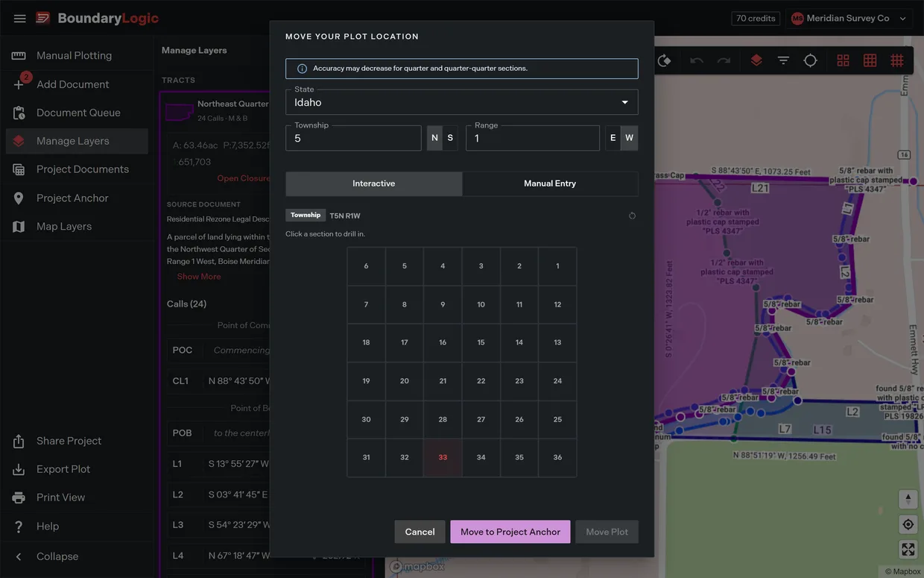Screen dimensions: 924x578
Task: Click Open Closure link
Action: [x=243, y=178]
